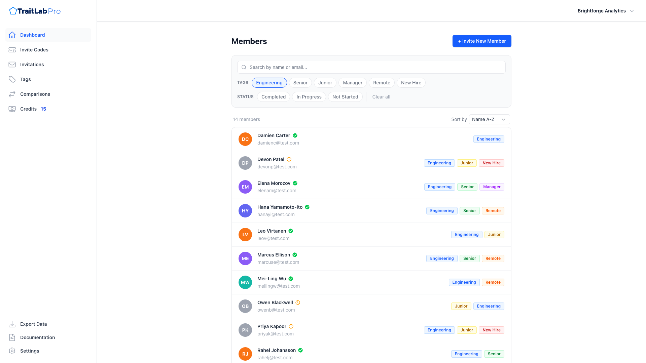Image resolution: width=646 pixels, height=363 pixels.
Task: Enable the Not Started status filter
Action: point(345,97)
